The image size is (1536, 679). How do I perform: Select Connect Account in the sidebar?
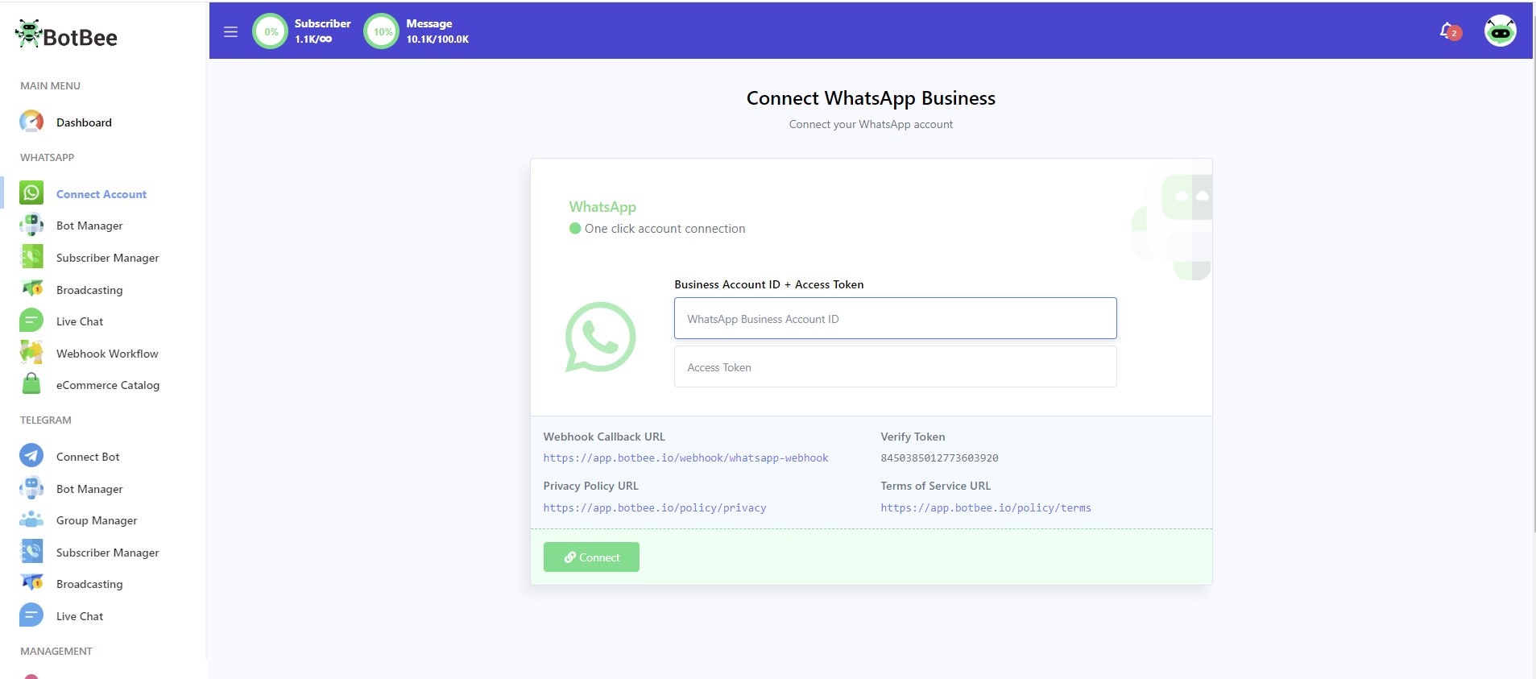point(101,194)
